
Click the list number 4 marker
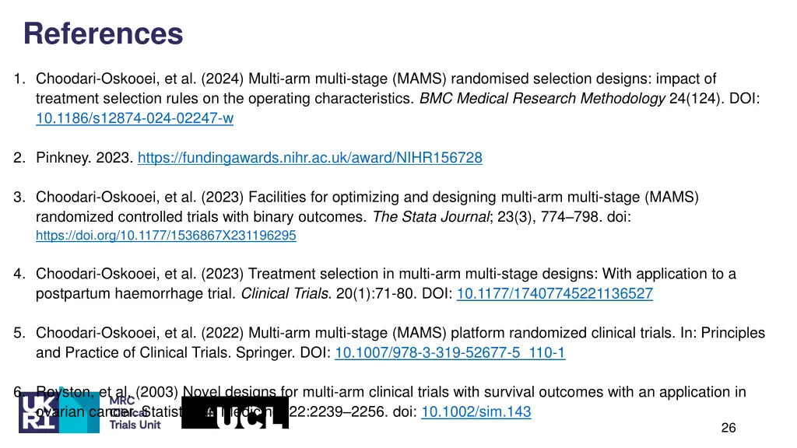[19, 274]
